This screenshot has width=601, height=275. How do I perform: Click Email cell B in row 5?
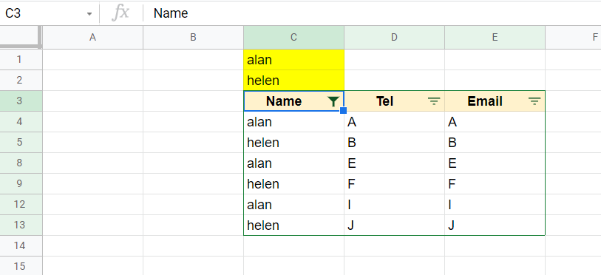(495, 143)
